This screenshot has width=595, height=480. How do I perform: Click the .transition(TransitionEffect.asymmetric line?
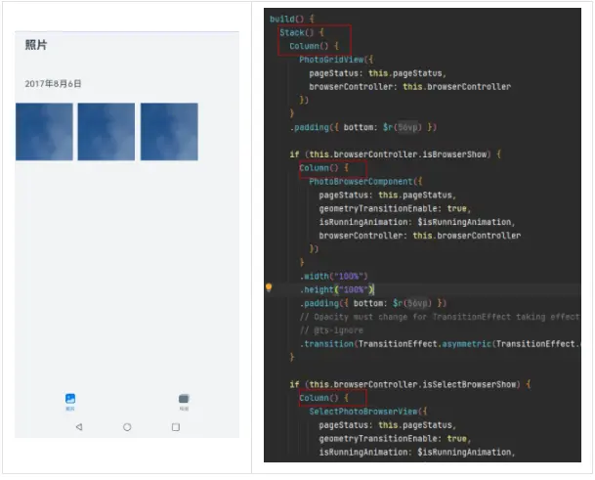[x=440, y=344]
